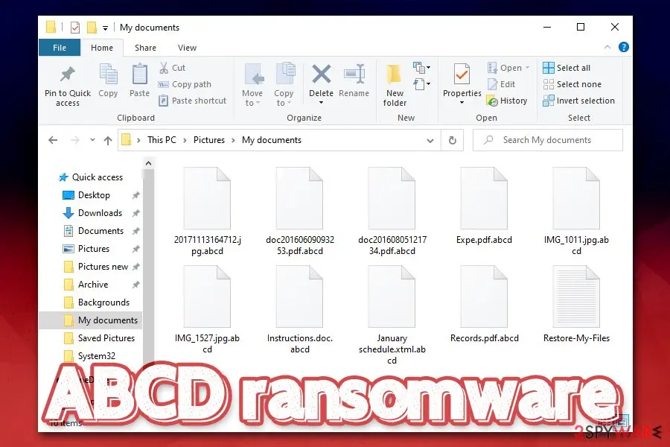
Task: Switch to the View ribbon tab
Action: [187, 48]
